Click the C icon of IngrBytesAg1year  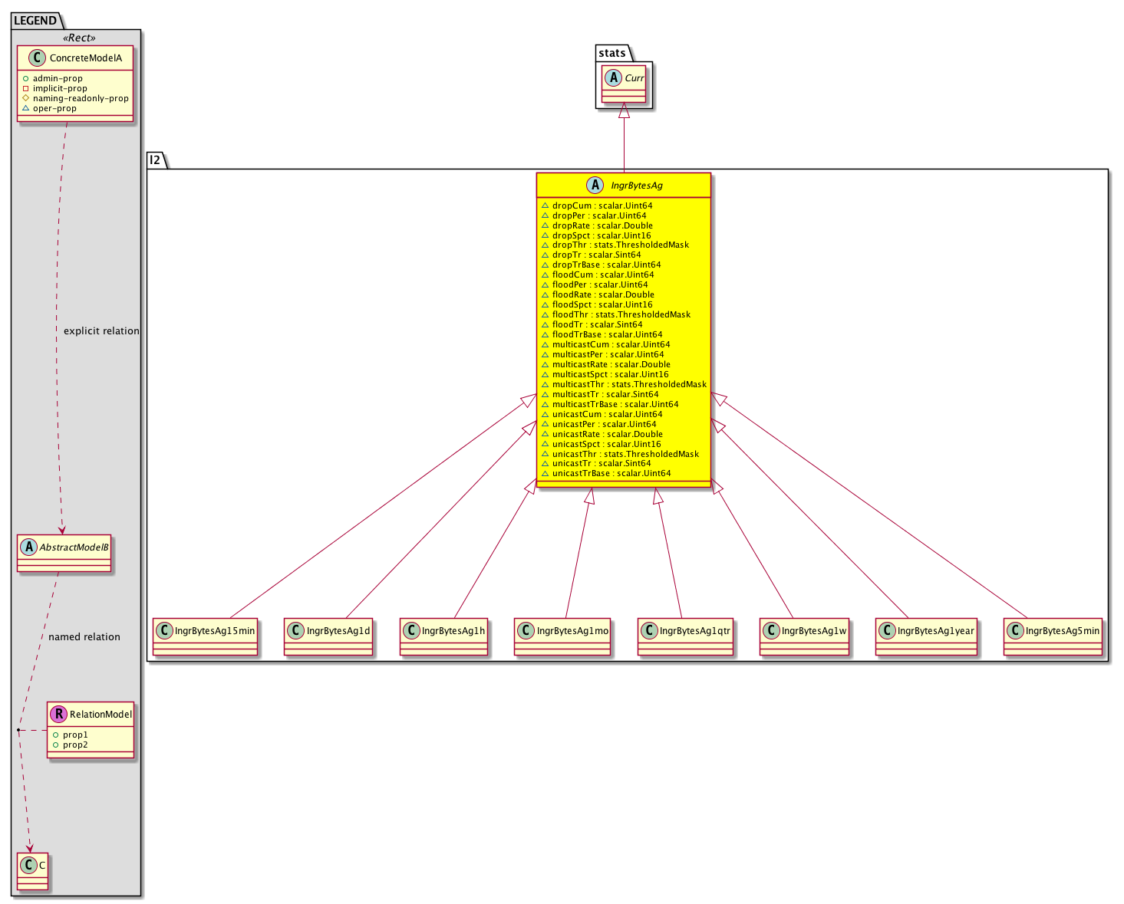tap(886, 630)
